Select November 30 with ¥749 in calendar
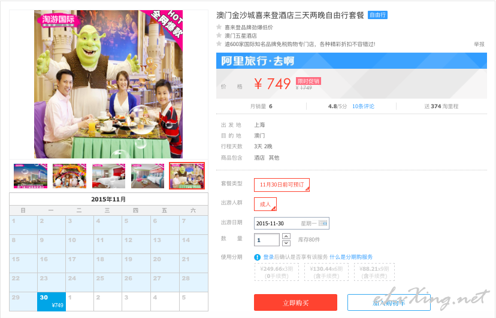The height and width of the screenshot is (318, 496). point(52,302)
